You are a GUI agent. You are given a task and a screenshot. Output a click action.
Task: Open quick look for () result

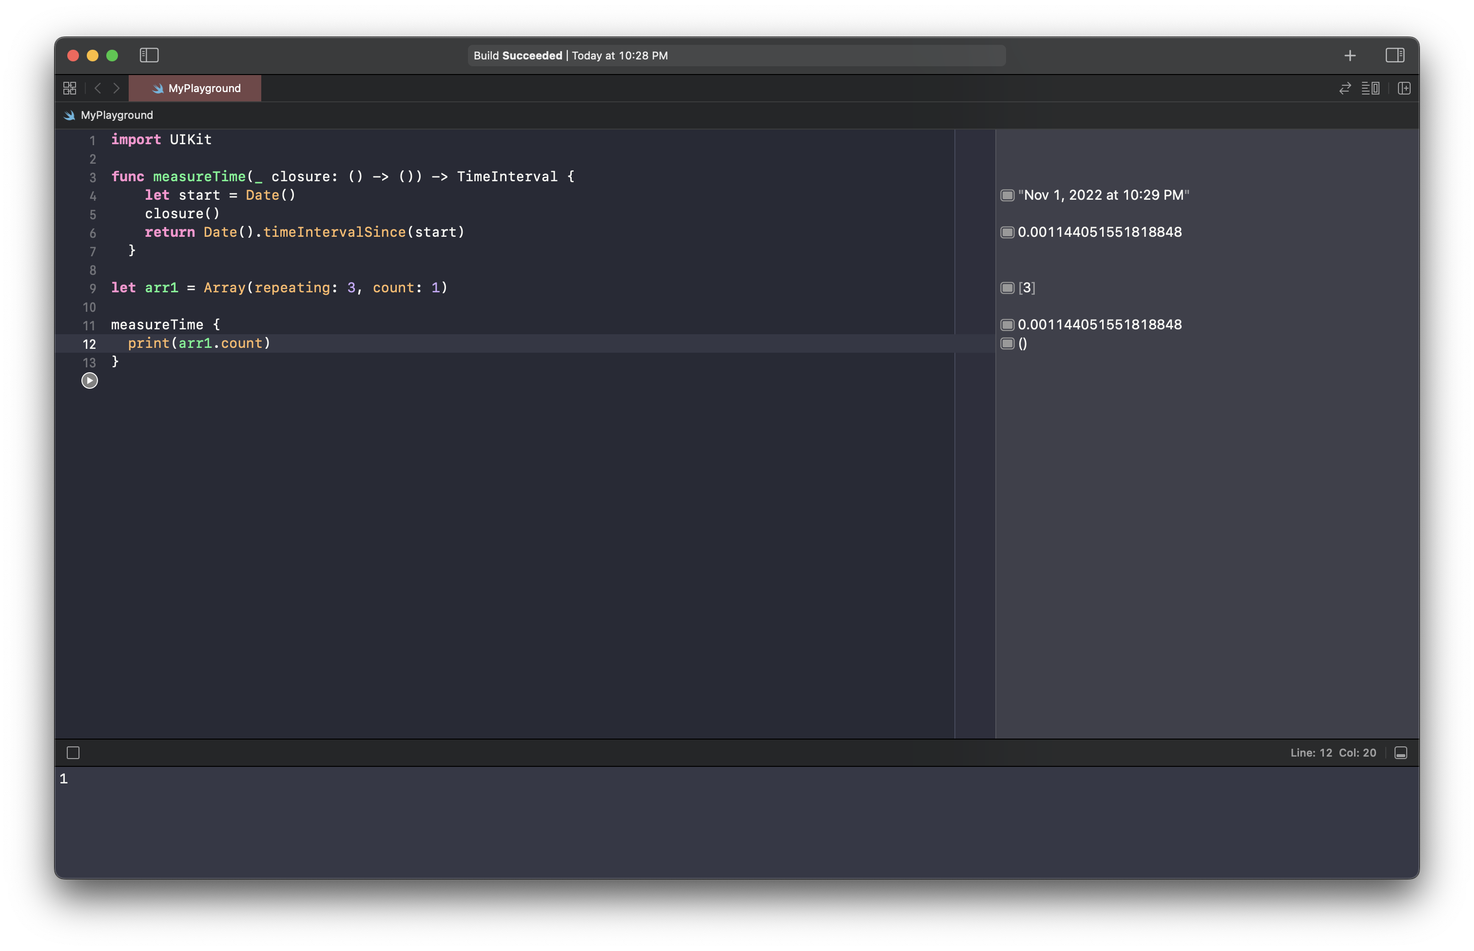pos(1007,343)
